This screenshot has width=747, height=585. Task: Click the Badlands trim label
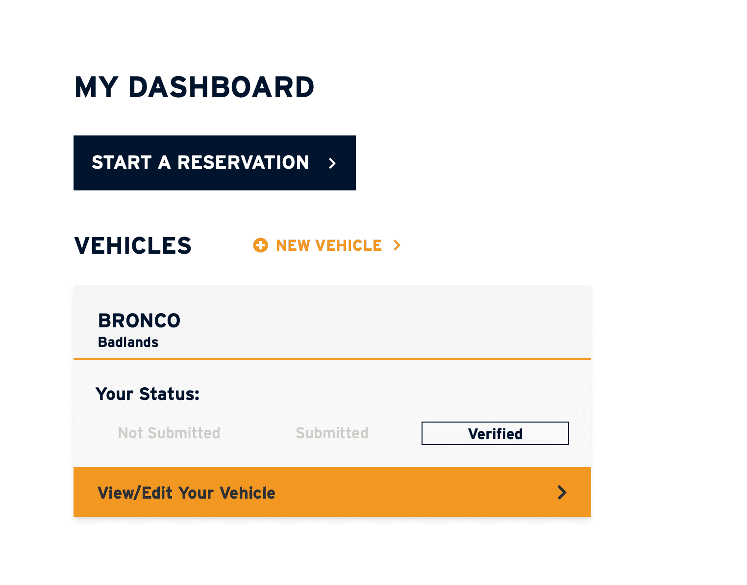click(128, 342)
